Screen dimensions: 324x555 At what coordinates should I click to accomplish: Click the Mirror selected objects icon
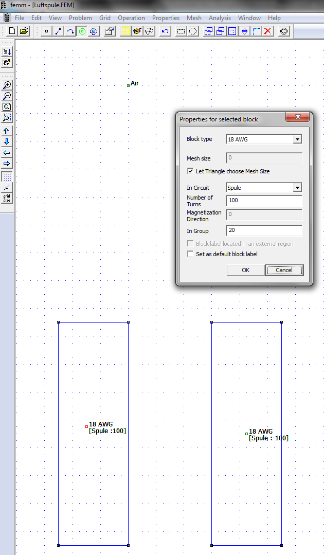pos(244,31)
